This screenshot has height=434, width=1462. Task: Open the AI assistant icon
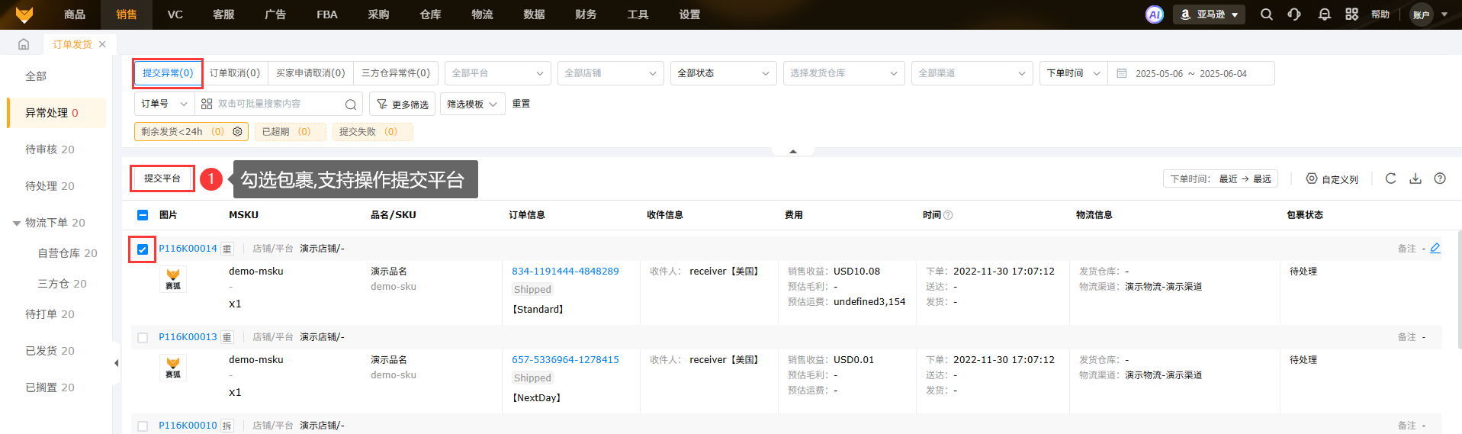[1155, 14]
